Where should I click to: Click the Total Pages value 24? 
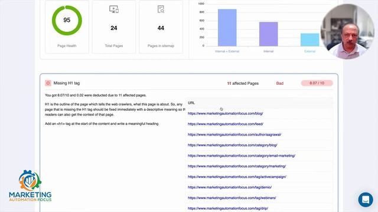coord(114,28)
